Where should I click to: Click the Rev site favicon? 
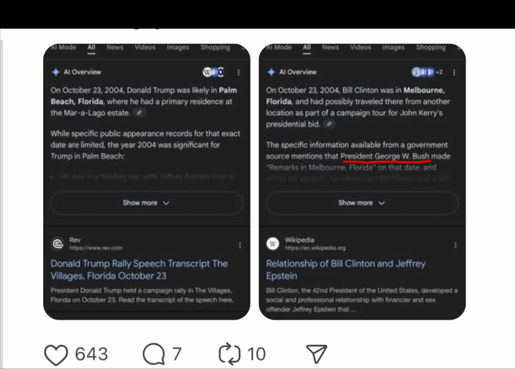[x=58, y=244]
